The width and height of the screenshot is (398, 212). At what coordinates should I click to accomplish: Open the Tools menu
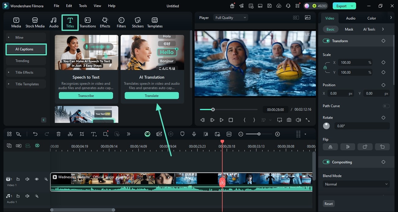83,6
